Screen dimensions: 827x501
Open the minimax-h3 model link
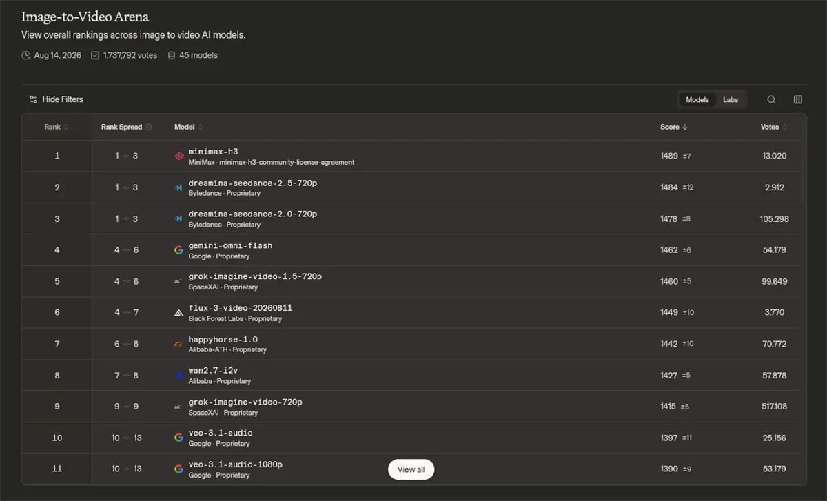pos(213,151)
